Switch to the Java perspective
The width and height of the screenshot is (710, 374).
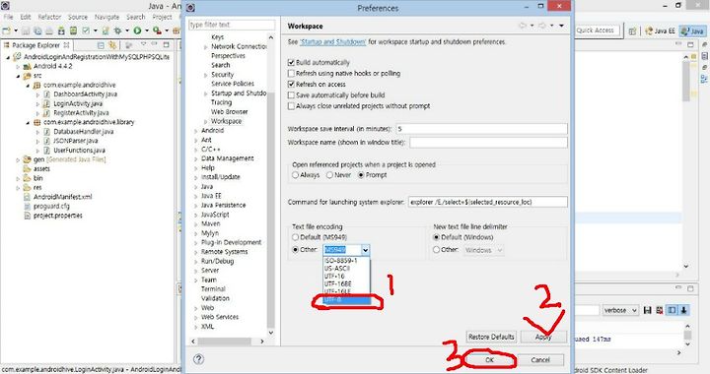(x=692, y=31)
